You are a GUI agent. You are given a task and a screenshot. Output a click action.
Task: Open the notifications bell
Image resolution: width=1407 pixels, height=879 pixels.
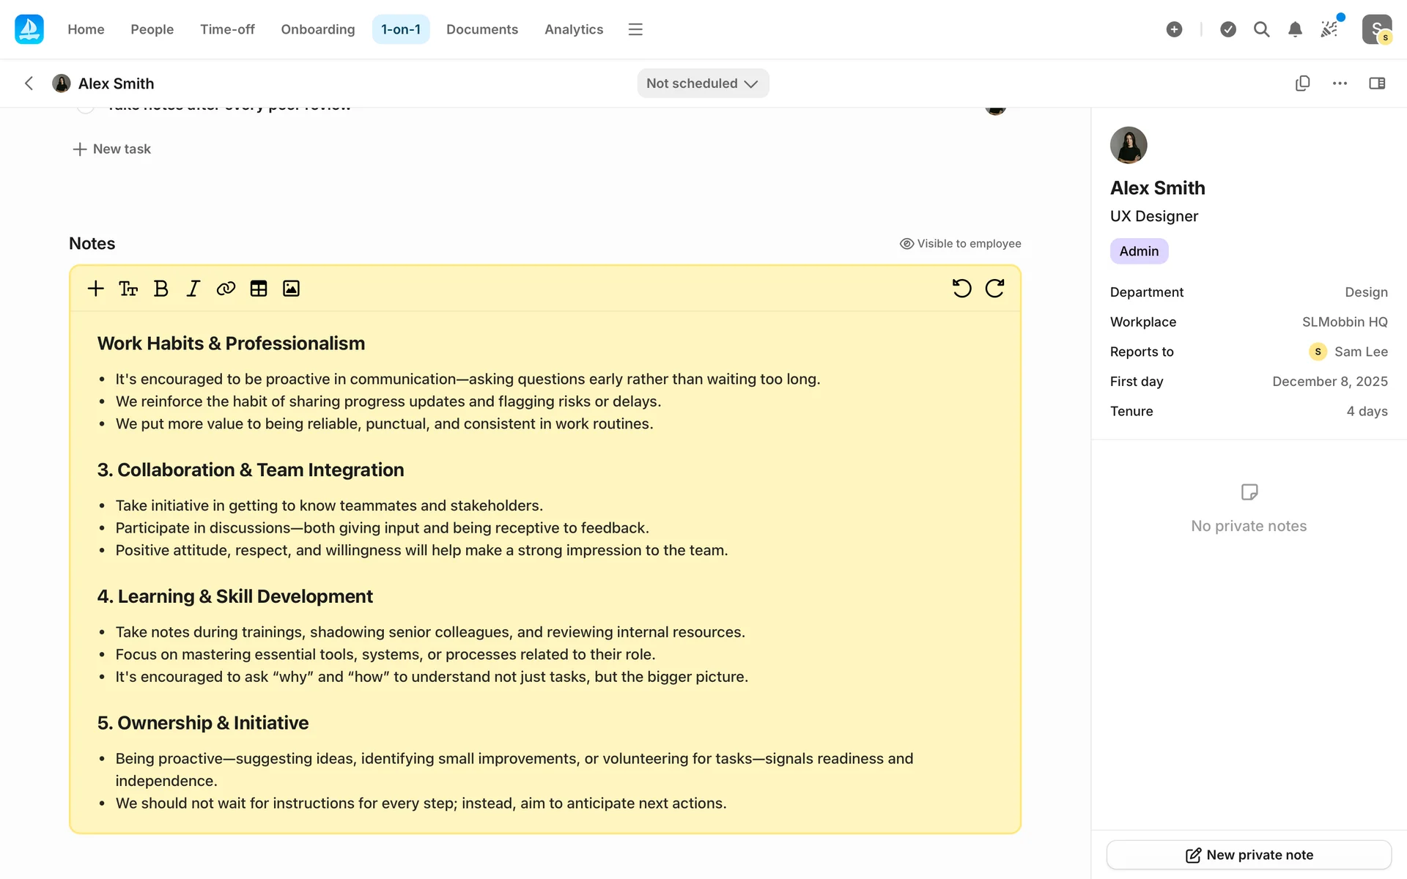coord(1295,29)
